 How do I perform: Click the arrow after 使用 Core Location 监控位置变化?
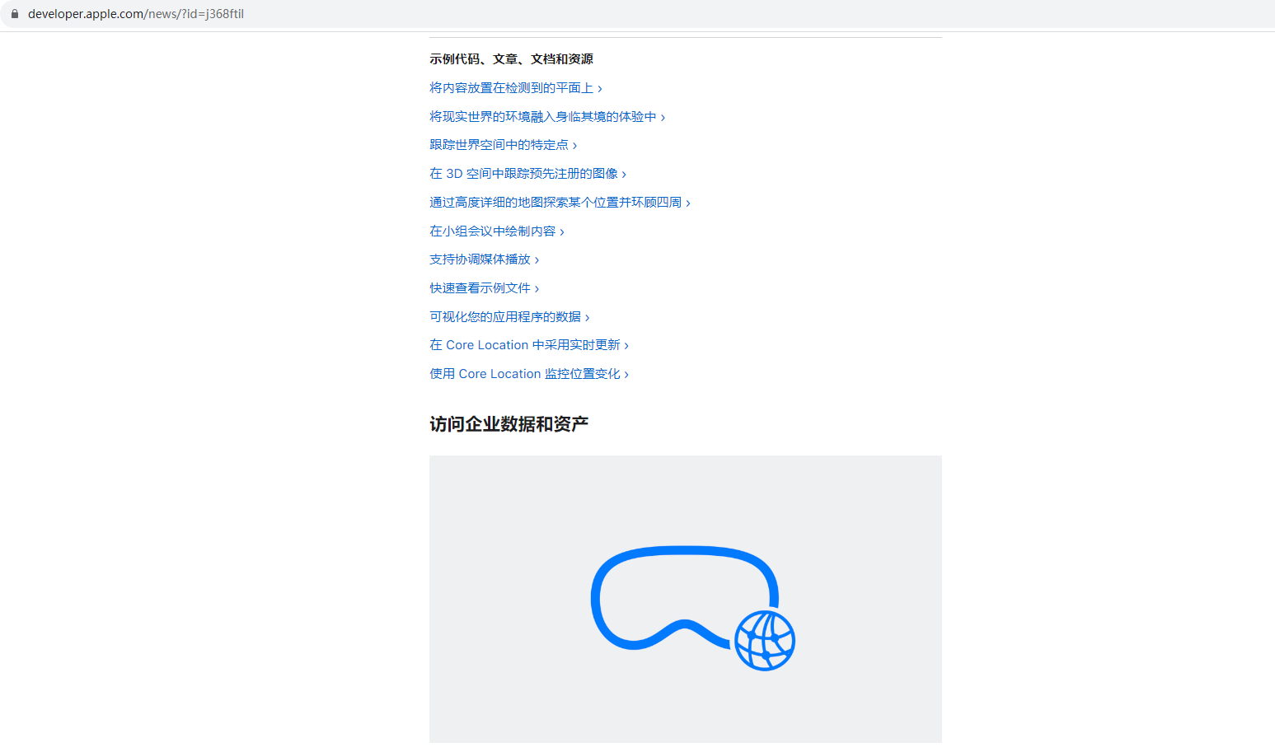627,375
